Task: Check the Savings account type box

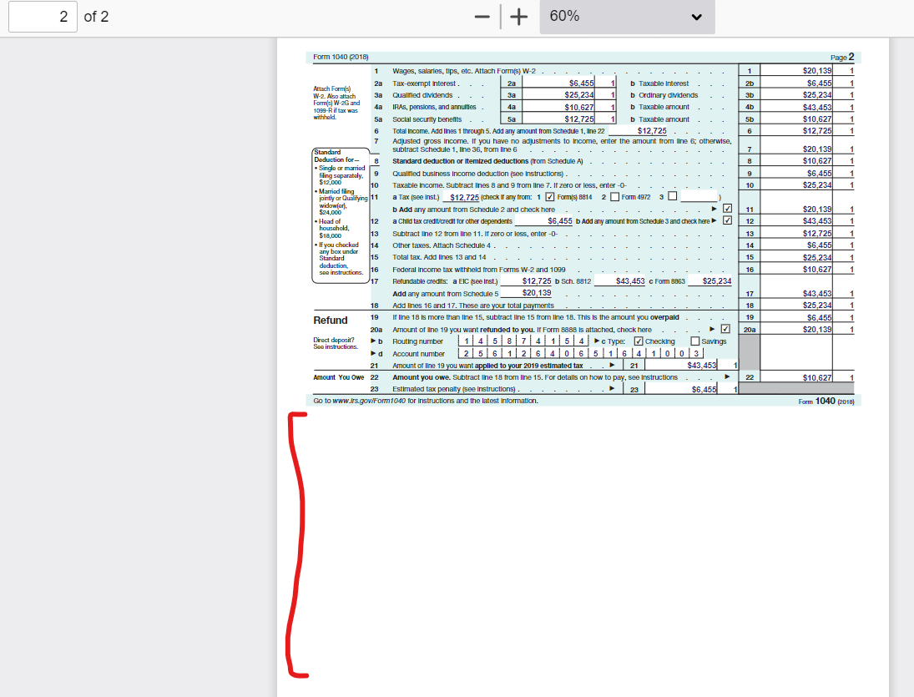Action: 694,341
